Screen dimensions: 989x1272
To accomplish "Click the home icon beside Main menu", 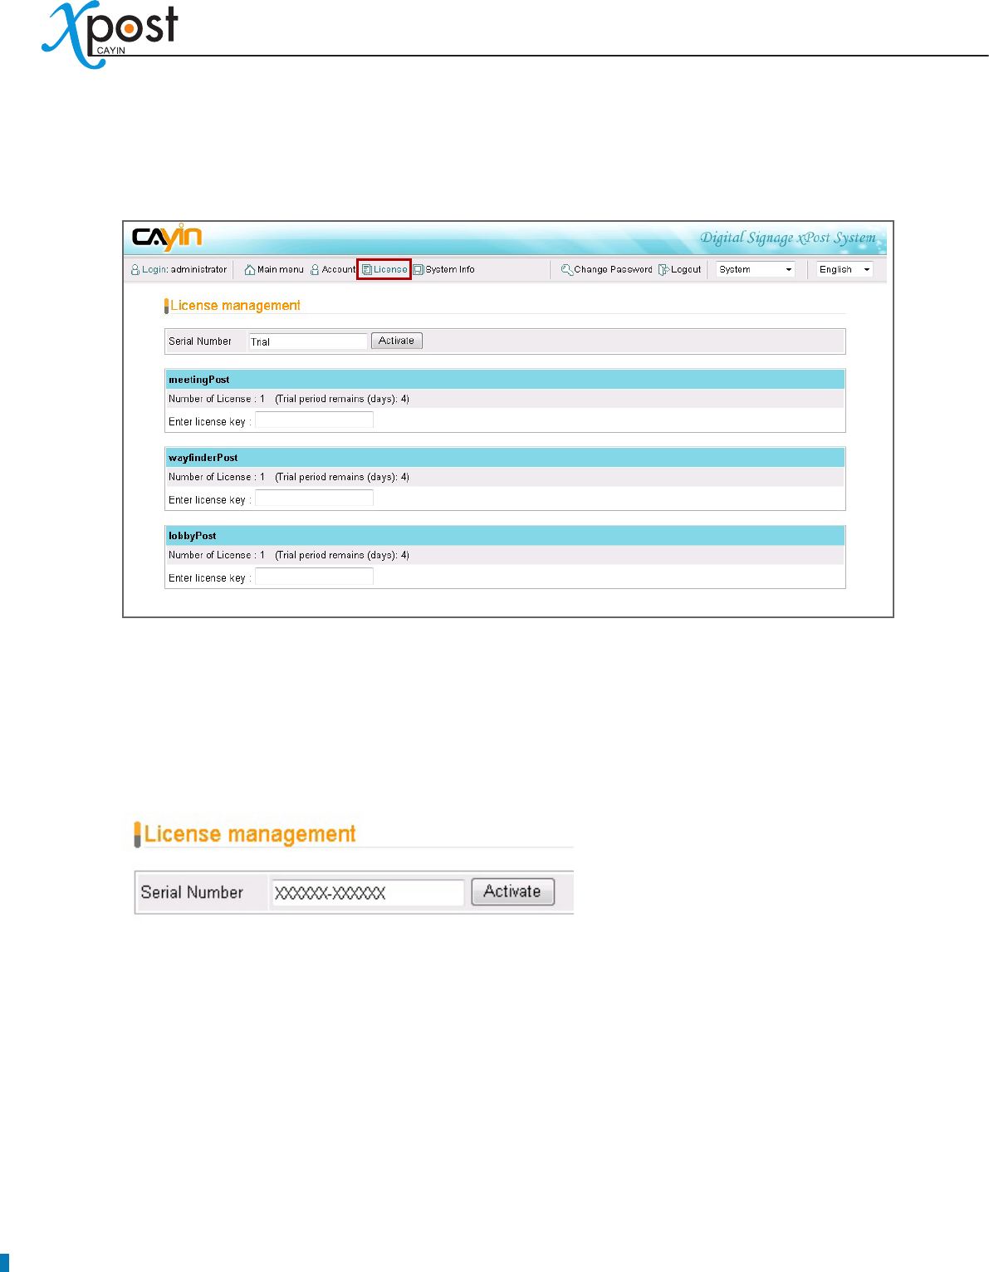I will (249, 269).
